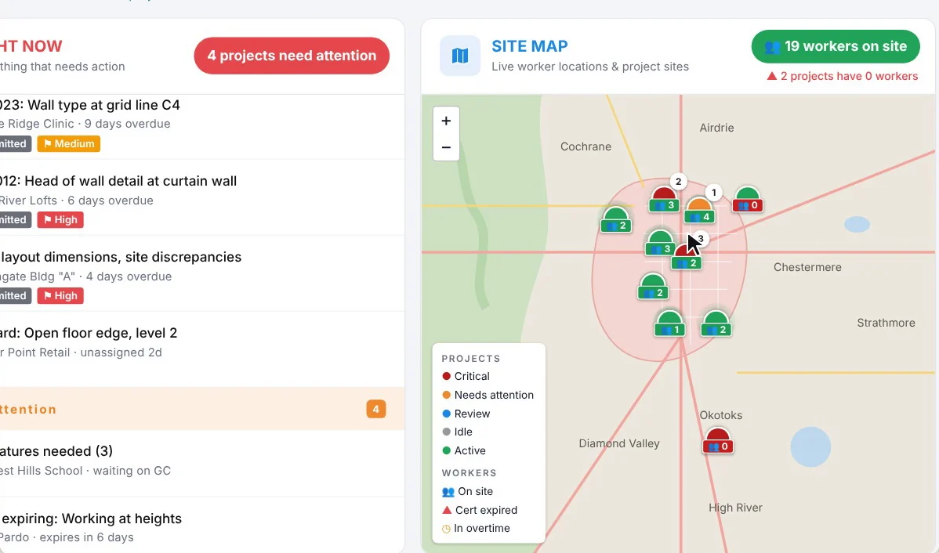Zoom in on the site map
This screenshot has width=939, height=553.
click(x=446, y=121)
